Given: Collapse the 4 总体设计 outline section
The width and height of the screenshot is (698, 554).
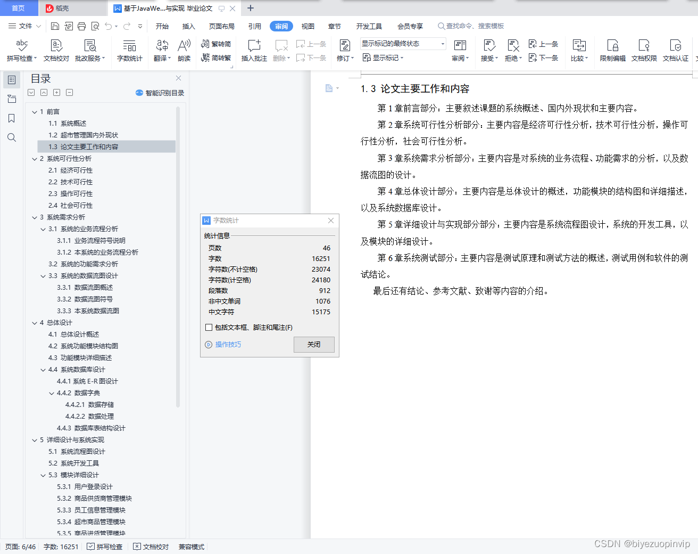Looking at the screenshot, I should [34, 322].
